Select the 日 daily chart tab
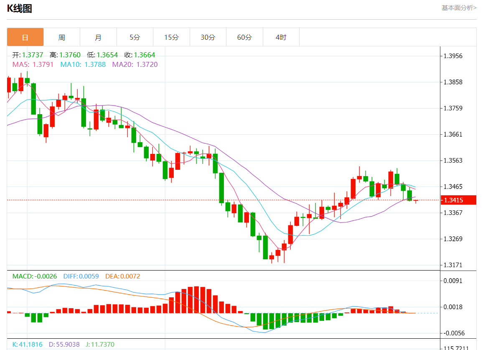483x350 pixels. pyautogui.click(x=25, y=37)
